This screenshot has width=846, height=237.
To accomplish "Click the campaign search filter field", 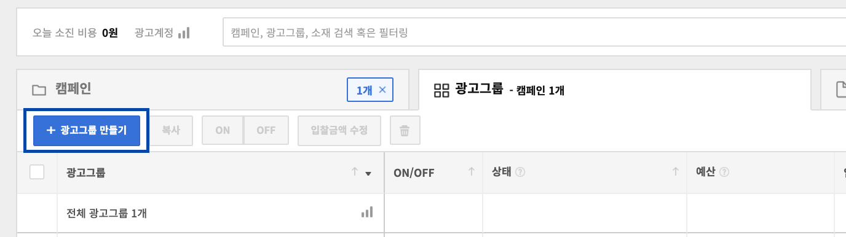I will [534, 33].
